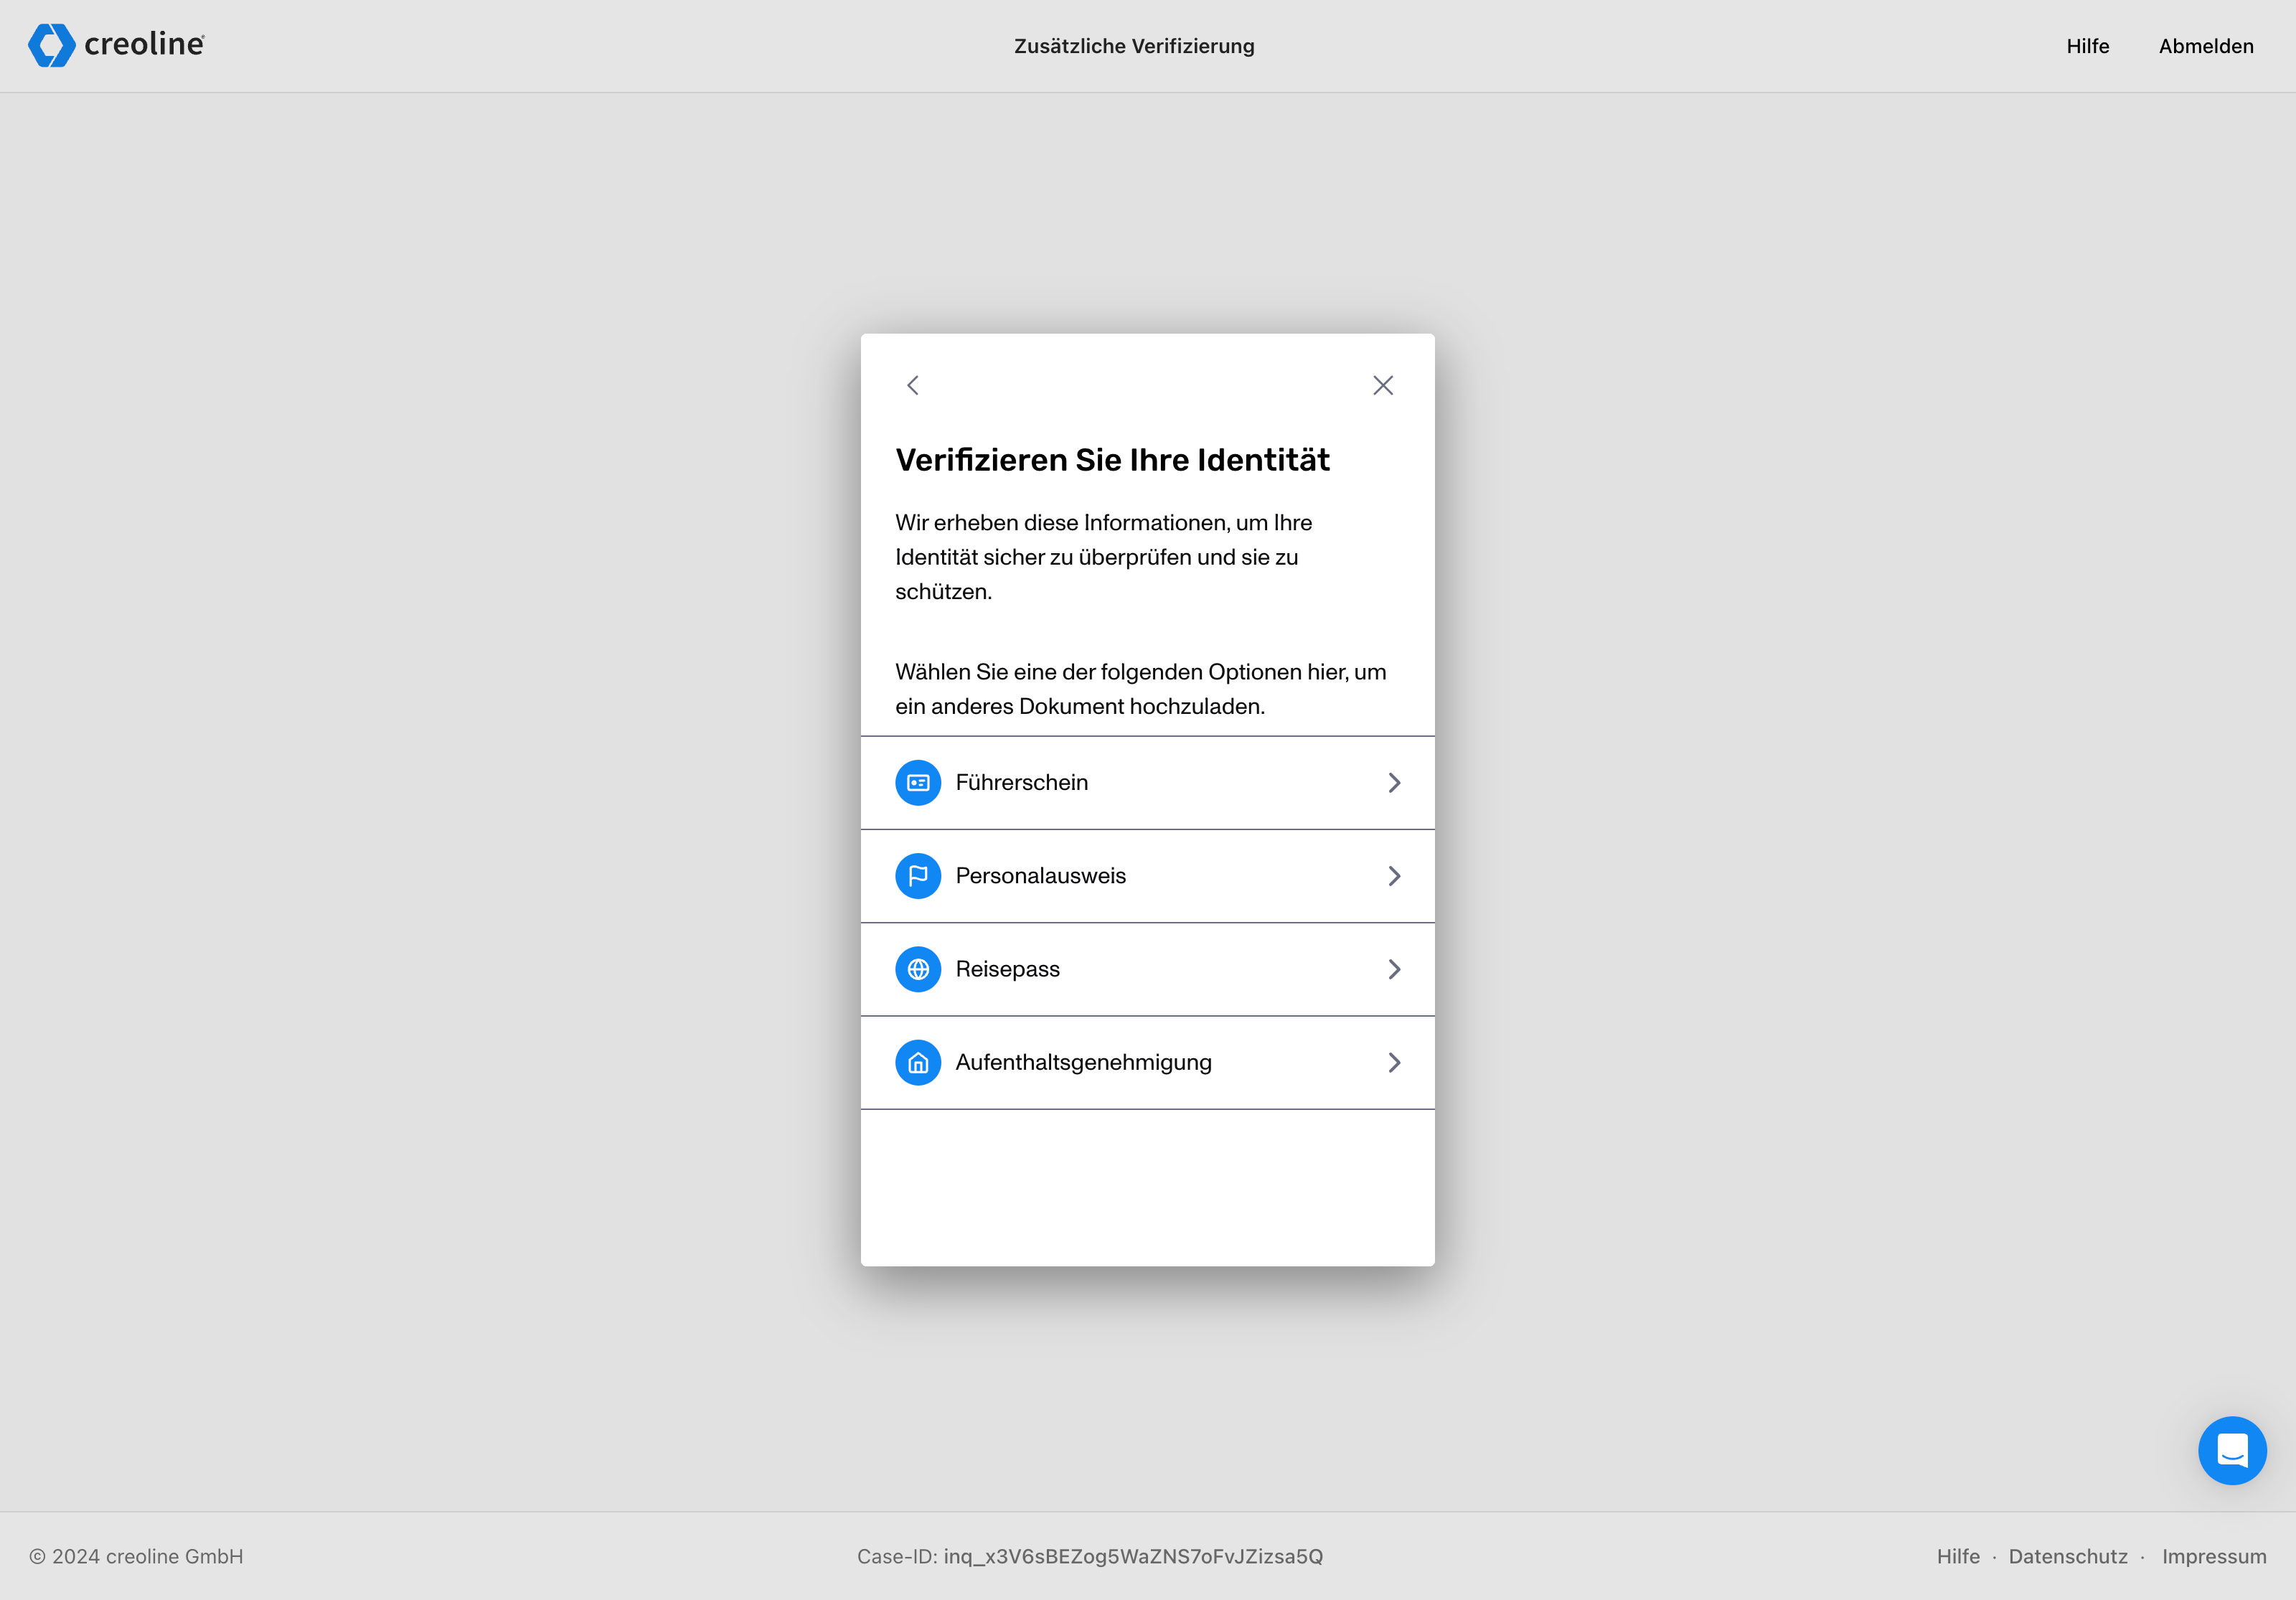This screenshot has width=2296, height=1600.
Task: Open Hilfe in the top navigation
Action: tap(2088, 46)
